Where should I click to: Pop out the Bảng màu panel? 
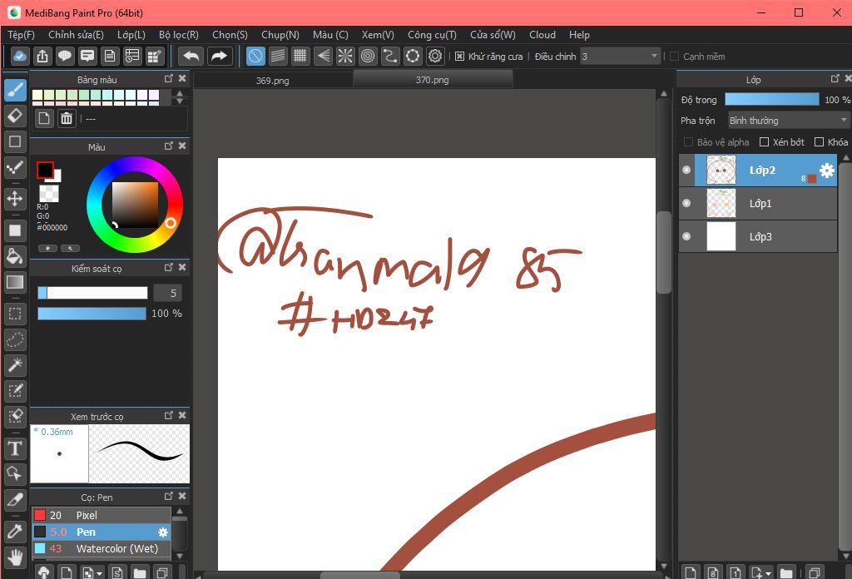[168, 79]
